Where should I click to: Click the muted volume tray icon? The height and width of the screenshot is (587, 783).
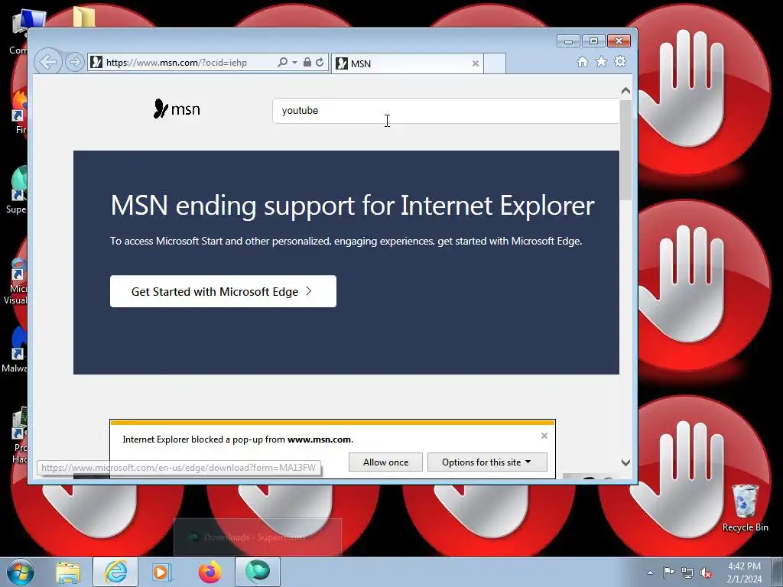[706, 572]
